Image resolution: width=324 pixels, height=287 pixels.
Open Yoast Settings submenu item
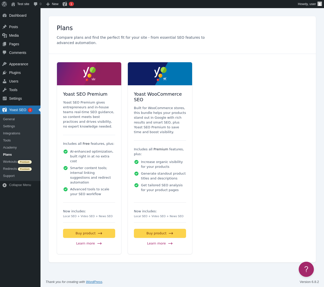[x=20, y=126]
